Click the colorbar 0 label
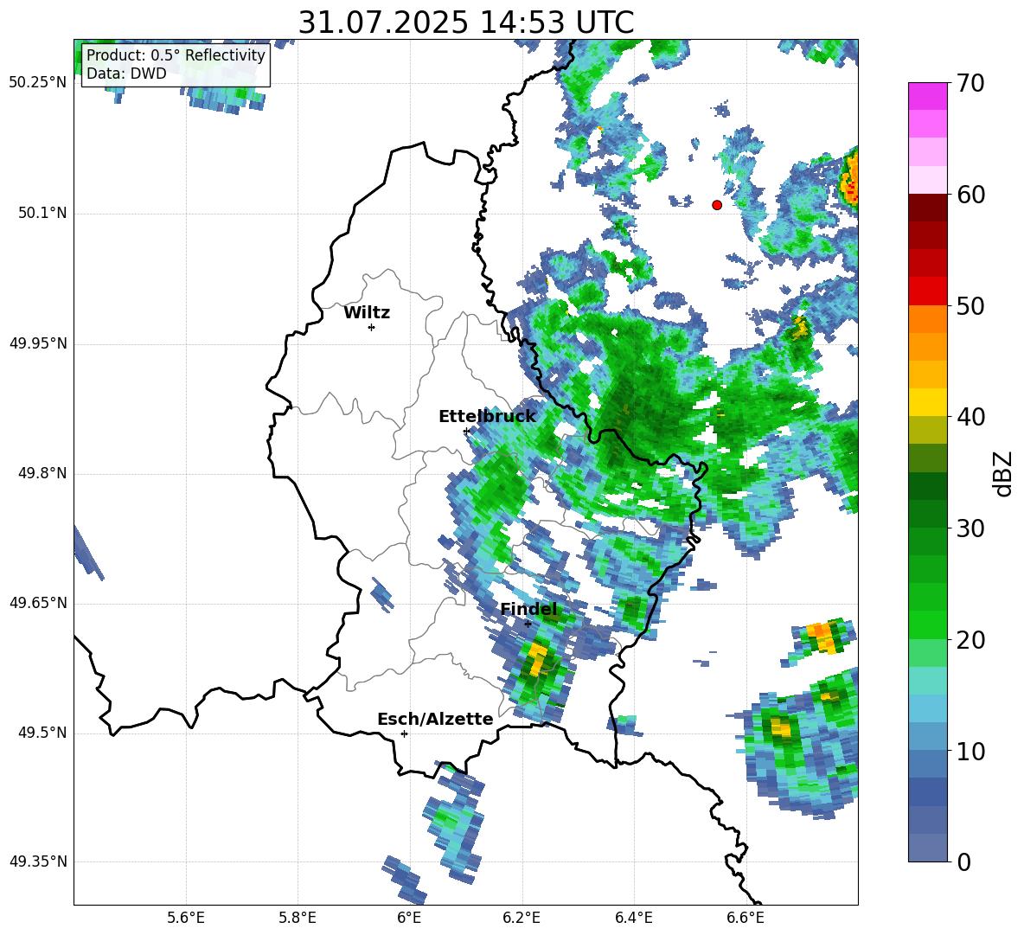The width and height of the screenshot is (1024, 935). click(963, 861)
